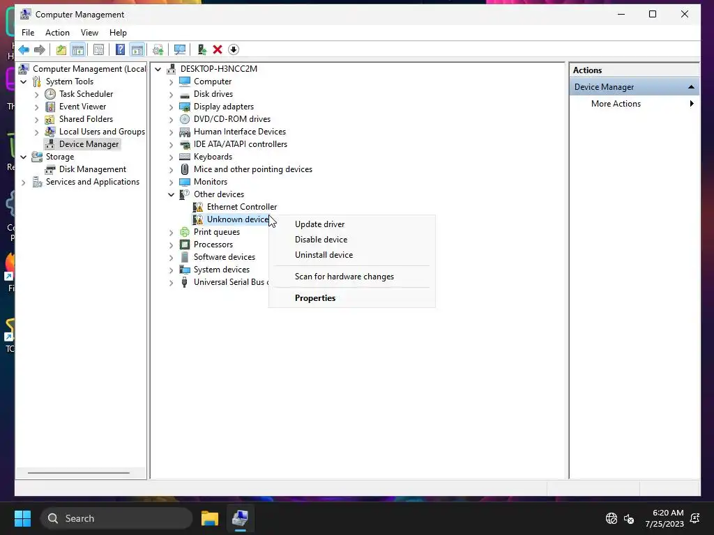Collapse the DESKTOP-H3NCC2M root node
Screen dimensions: 714x535
tap(158, 69)
